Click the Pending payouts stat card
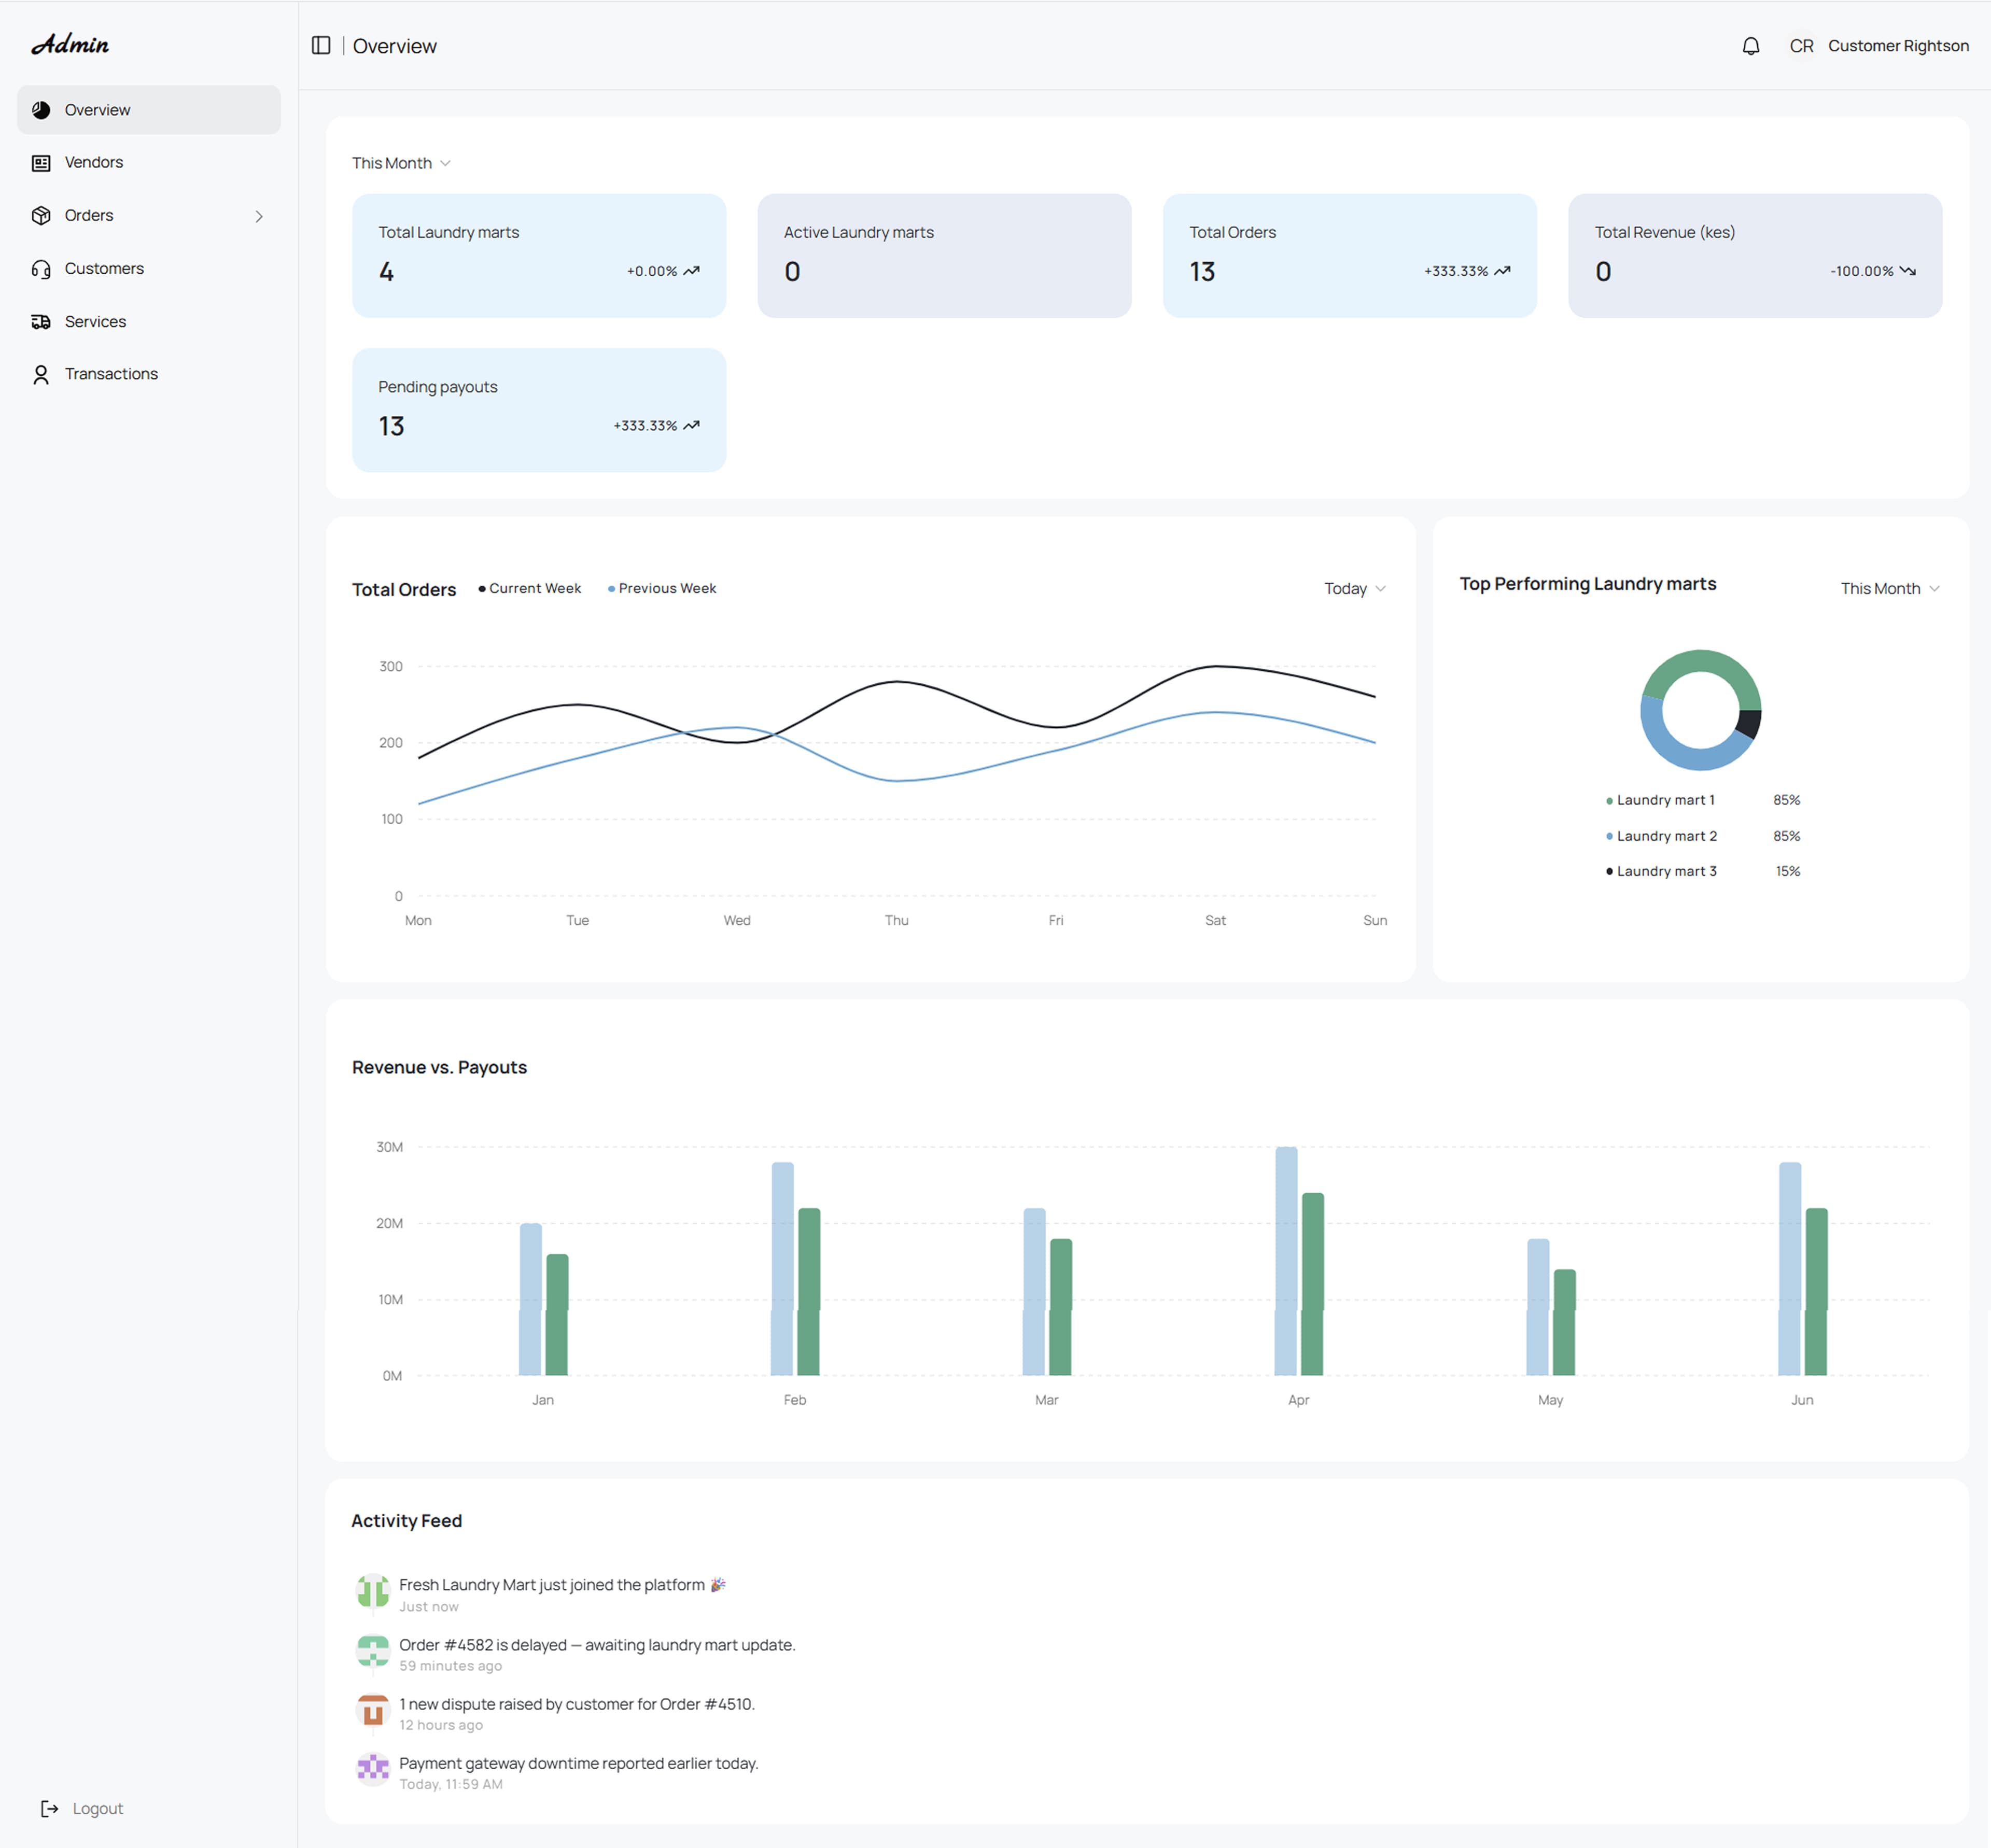The width and height of the screenshot is (1991, 1848). pyautogui.click(x=538, y=409)
